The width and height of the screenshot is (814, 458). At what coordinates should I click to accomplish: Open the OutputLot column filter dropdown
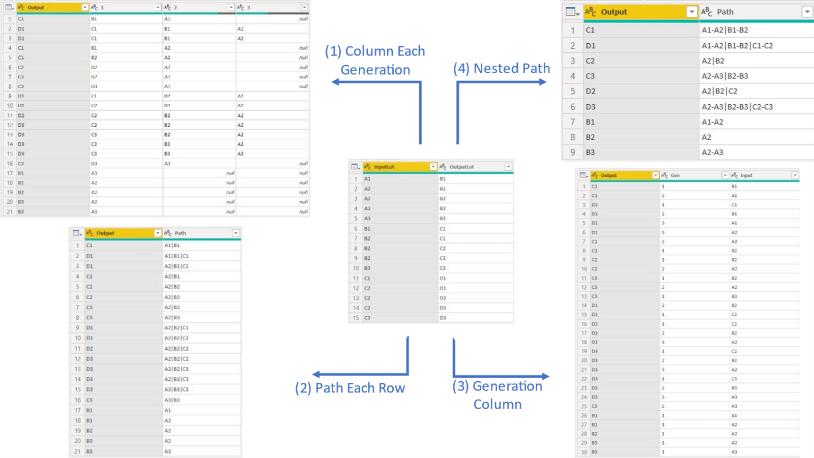pos(508,167)
